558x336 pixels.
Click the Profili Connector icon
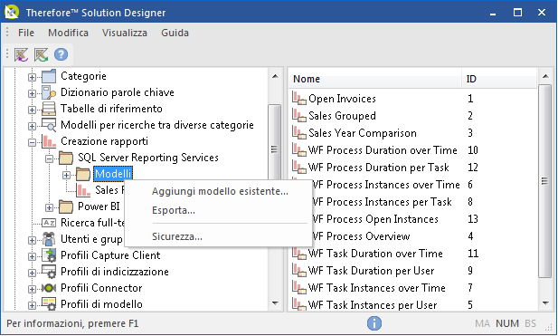[49, 288]
